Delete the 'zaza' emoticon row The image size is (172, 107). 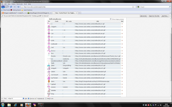[x=122, y=81]
